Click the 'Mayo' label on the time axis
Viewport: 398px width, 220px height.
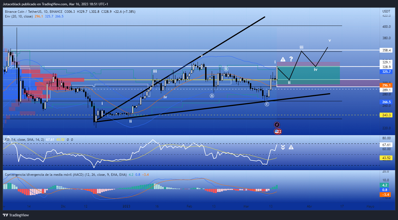(x=370, y=206)
